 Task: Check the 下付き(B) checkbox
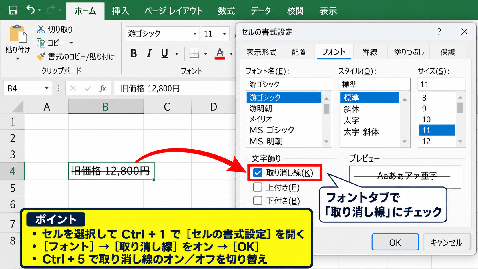(x=258, y=200)
